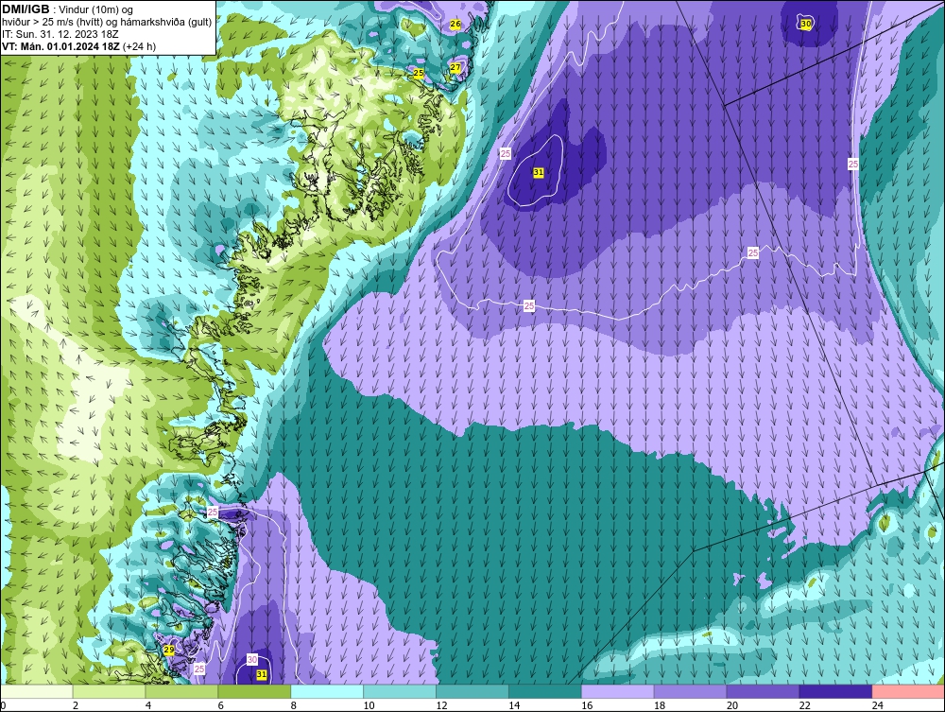The image size is (945, 712).
Task: Click the legend scale number 10
Action: pyautogui.click(x=369, y=705)
